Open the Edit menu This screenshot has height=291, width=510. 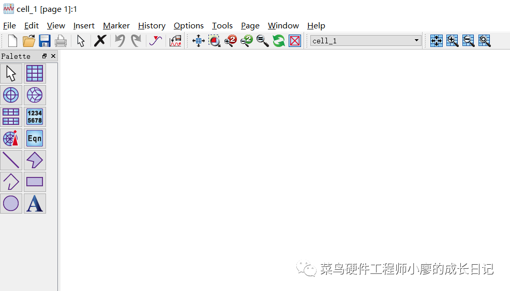[31, 26]
